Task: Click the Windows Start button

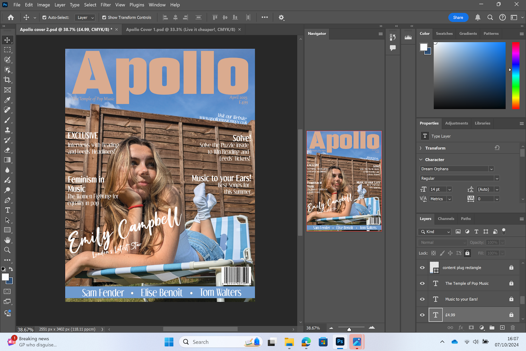Action: (169, 342)
